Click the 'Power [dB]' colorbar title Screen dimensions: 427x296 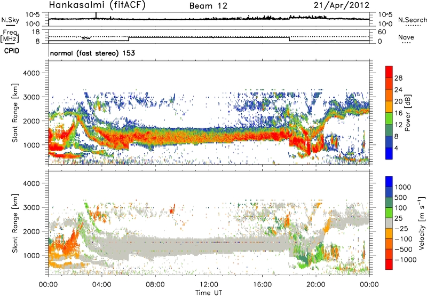pos(408,113)
